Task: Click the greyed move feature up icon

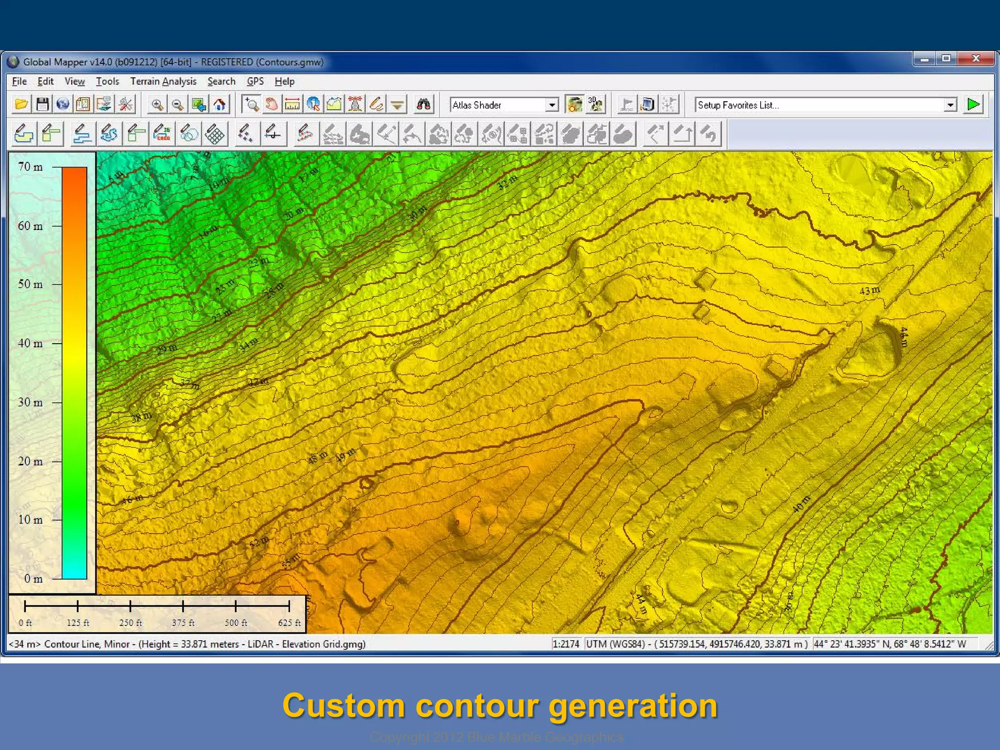Action: coord(683,134)
